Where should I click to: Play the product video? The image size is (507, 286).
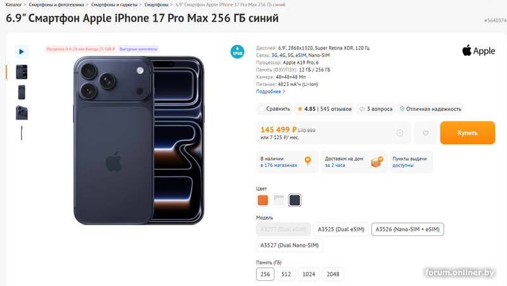pos(22,52)
